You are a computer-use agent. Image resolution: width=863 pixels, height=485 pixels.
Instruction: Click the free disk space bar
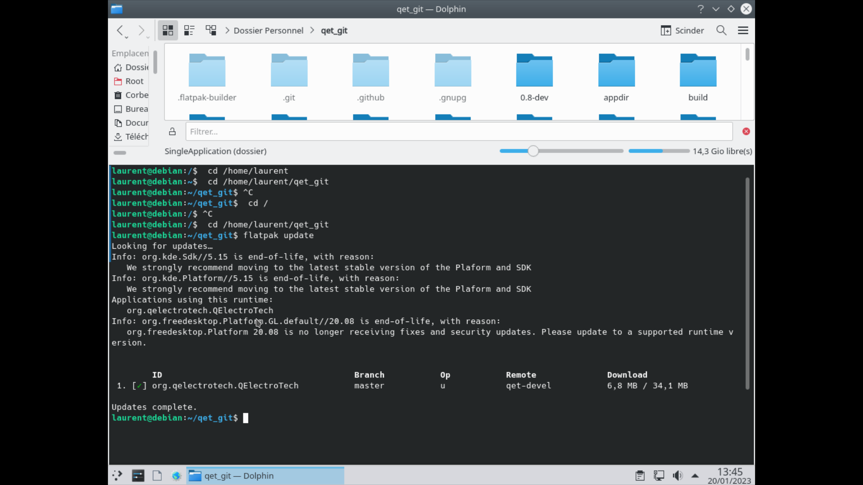[658, 151]
